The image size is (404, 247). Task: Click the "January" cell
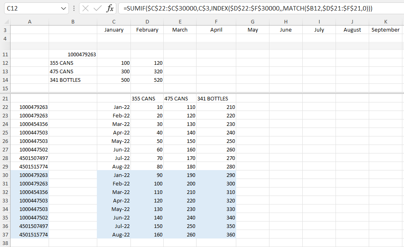[x=114, y=30]
